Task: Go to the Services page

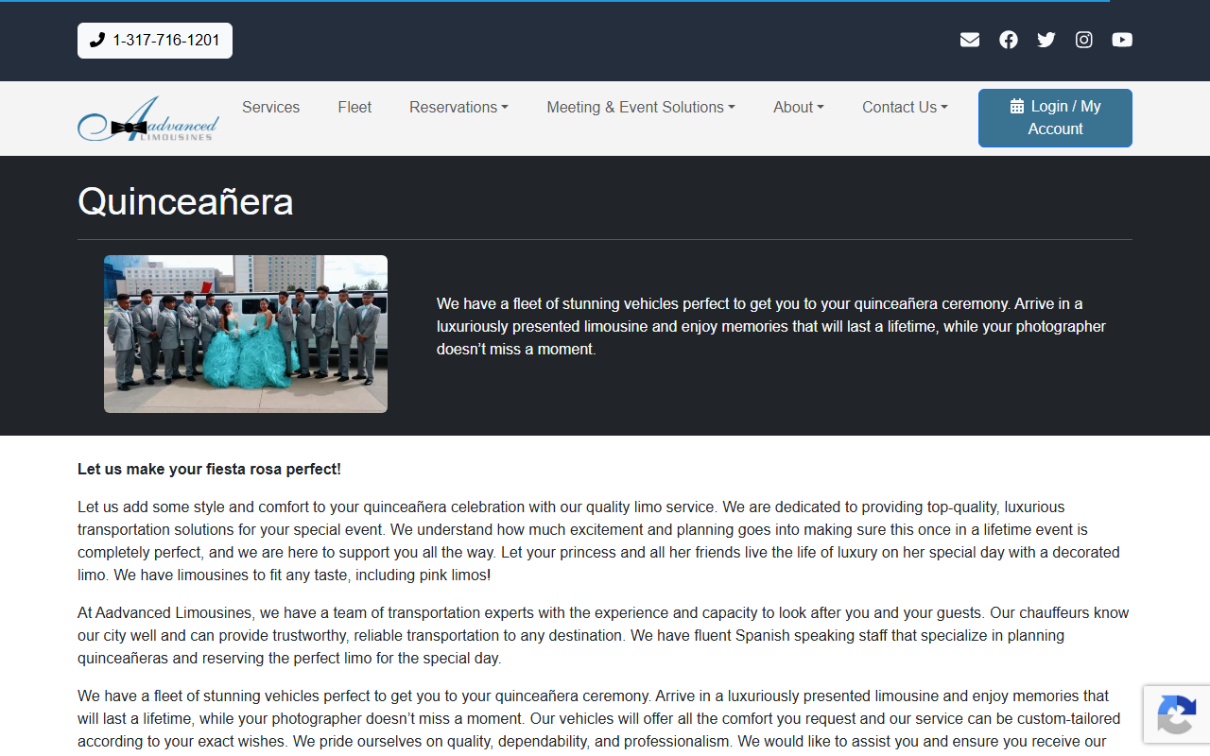Action: click(x=270, y=107)
